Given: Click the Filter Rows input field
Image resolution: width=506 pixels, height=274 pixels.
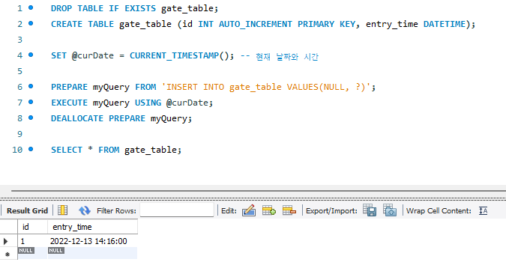Looking at the screenshot, I should (177, 210).
